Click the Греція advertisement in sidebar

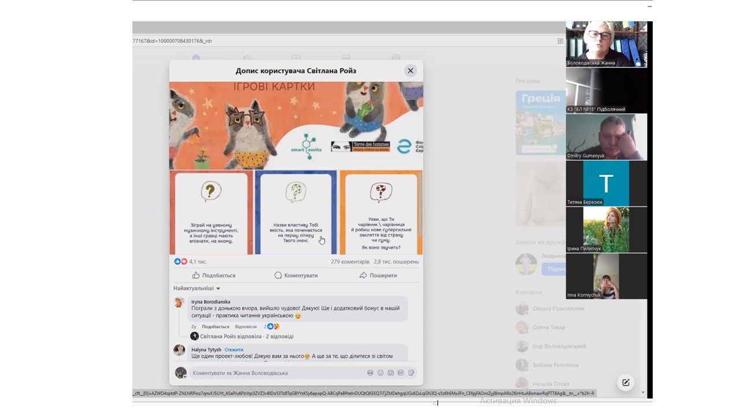(541, 122)
